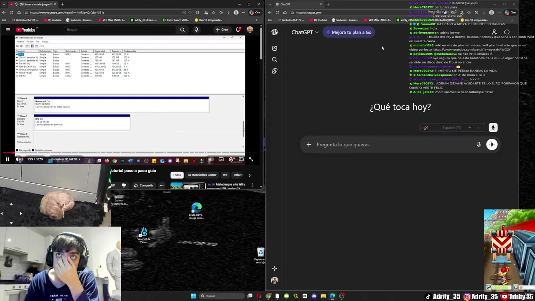The width and height of the screenshot is (535, 301).
Task: Open the tab search dropdown in left browser
Action: pos(5,4)
